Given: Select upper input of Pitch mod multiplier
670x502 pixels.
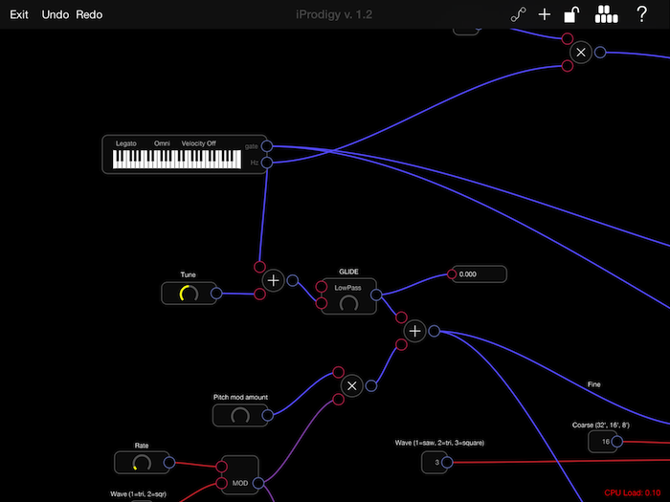Looking at the screenshot, I should pyautogui.click(x=338, y=372).
